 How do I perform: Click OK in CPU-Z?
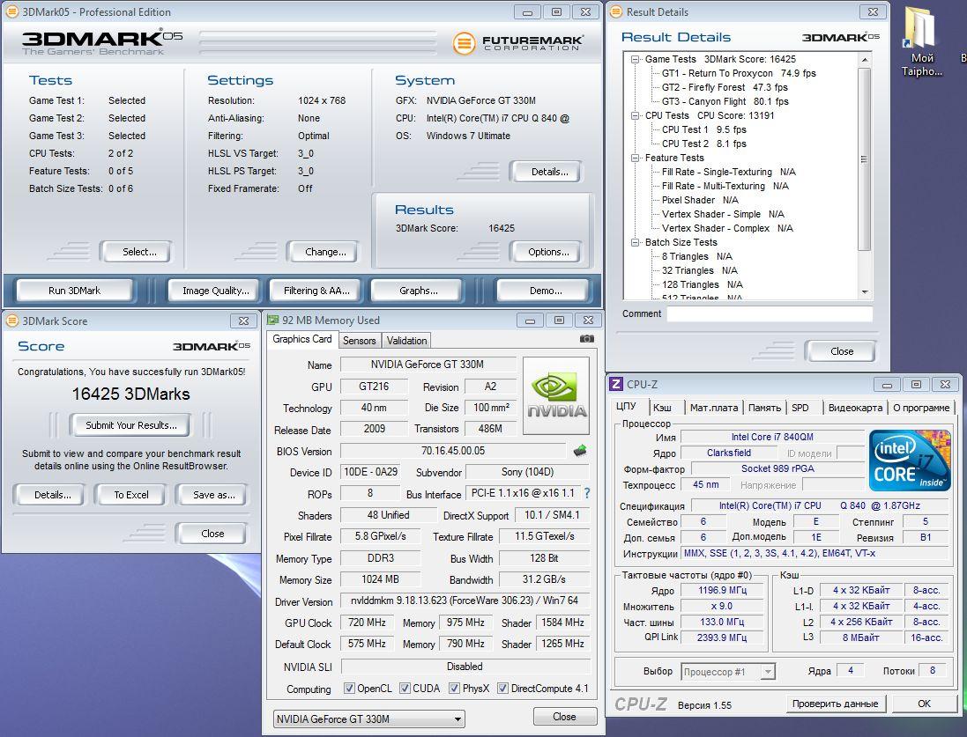923,704
